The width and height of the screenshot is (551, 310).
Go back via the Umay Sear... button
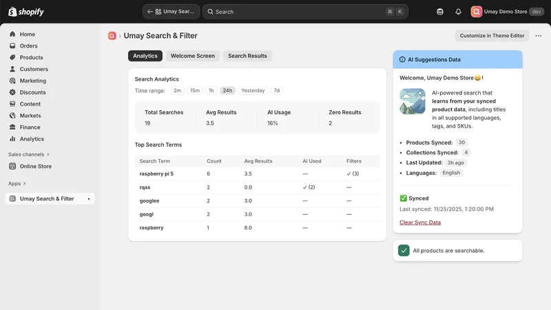tap(171, 12)
